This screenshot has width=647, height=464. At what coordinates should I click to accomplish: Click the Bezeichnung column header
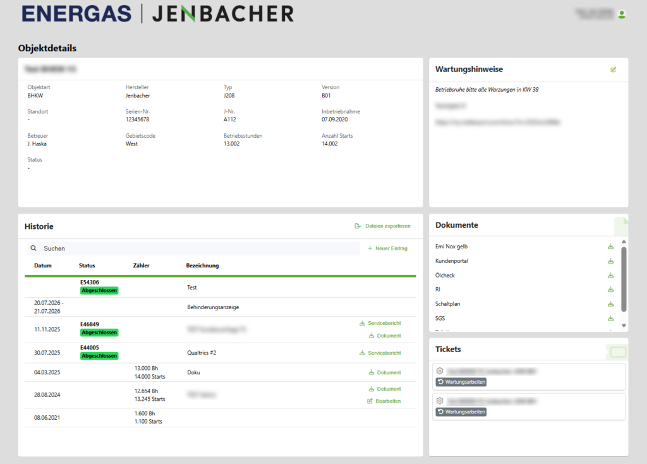(203, 266)
